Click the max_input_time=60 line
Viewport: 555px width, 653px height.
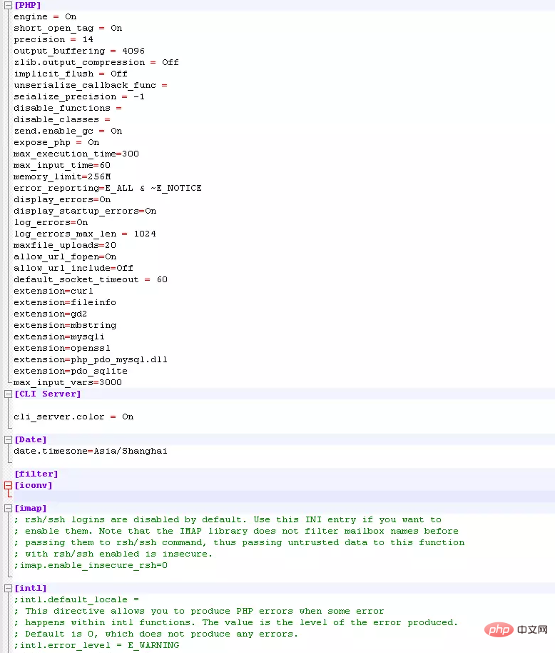point(61,165)
